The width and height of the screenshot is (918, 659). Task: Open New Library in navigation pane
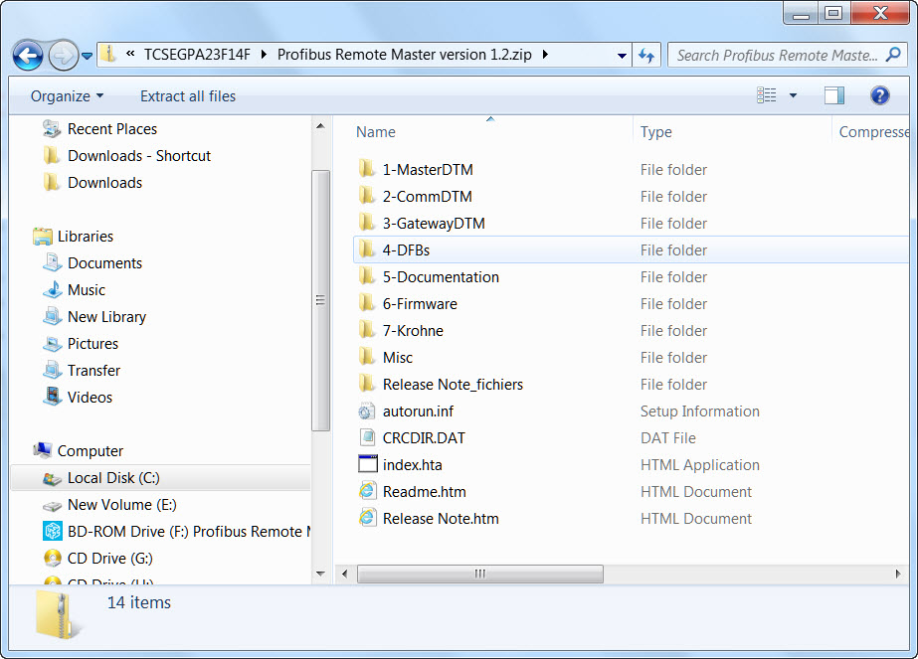[94, 317]
